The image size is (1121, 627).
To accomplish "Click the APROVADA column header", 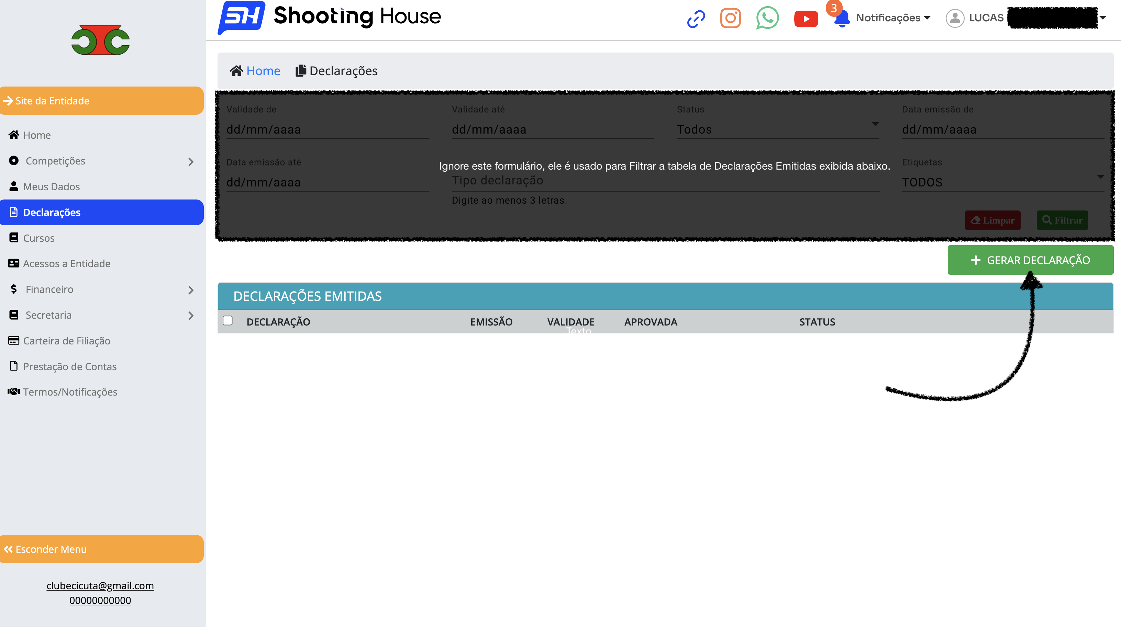I will (x=651, y=322).
